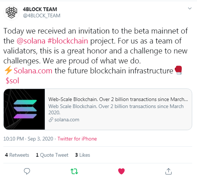Follow the #blockchain hashtag link
The image size is (197, 177).
pyautogui.click(x=68, y=41)
